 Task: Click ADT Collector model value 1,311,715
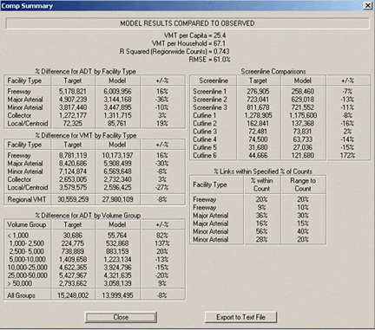(x=117, y=115)
